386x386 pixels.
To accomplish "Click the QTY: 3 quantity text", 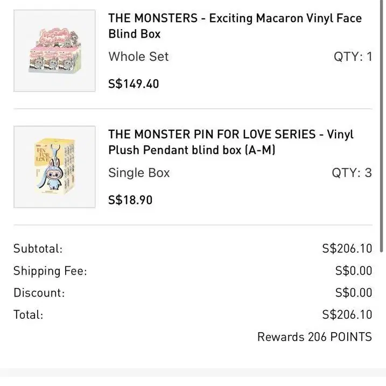I will coord(353,173).
